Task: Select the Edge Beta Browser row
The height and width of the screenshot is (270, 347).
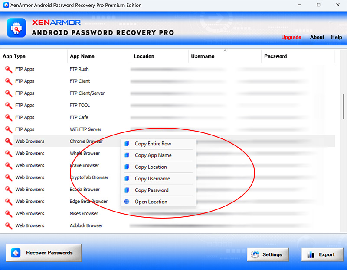Action: point(168,202)
